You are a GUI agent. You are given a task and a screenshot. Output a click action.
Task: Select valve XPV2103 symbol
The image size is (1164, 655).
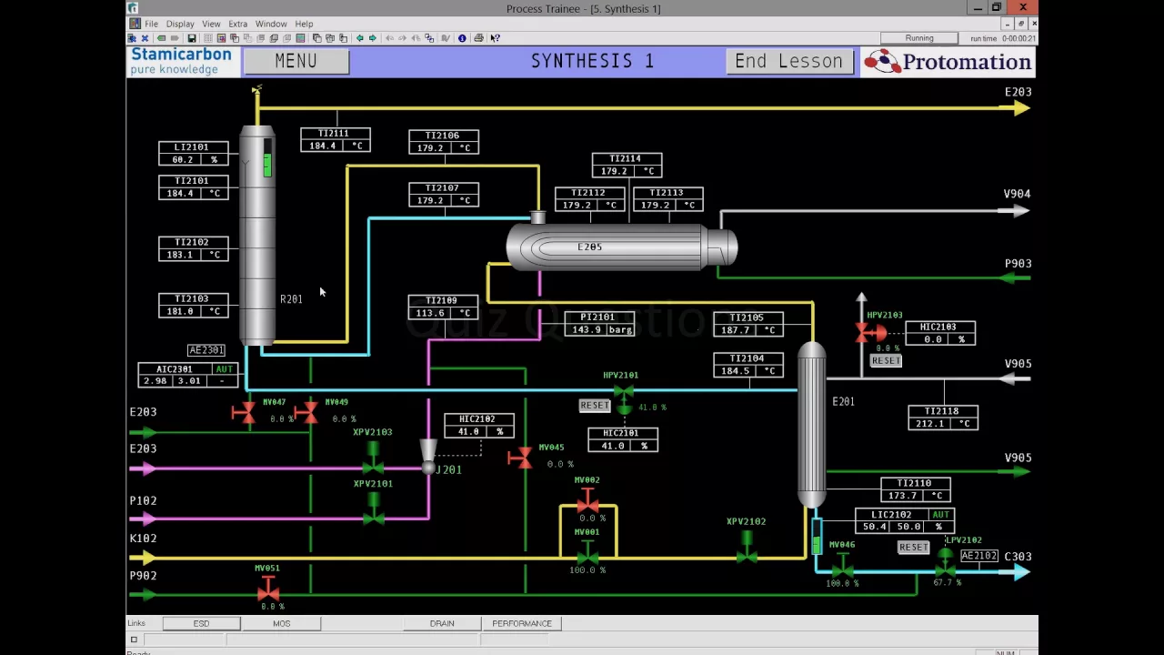pos(373,458)
